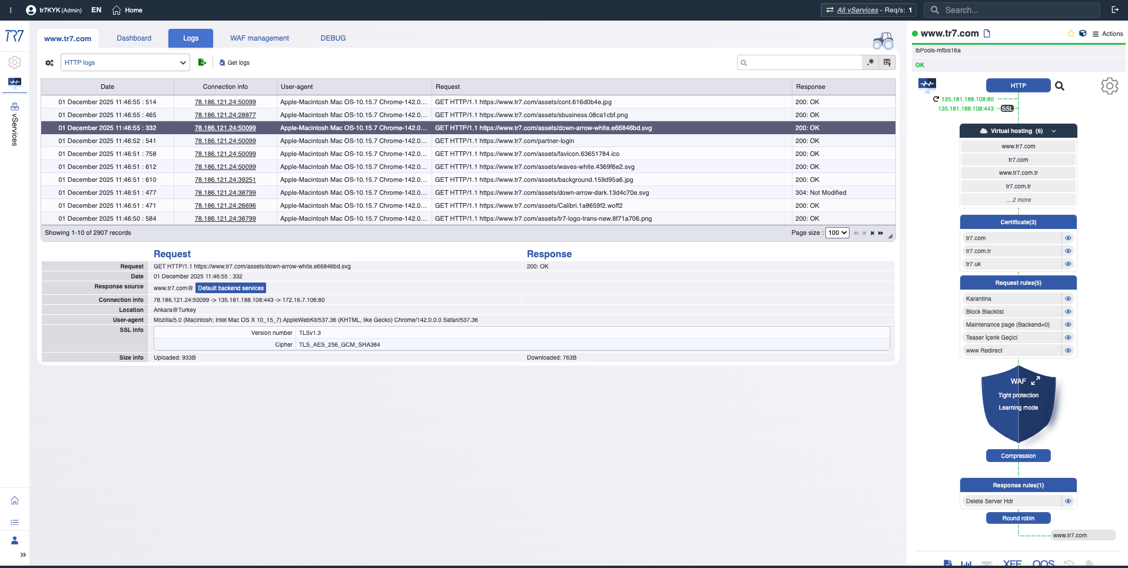Screen dimensions: 1128x568
Task: Open the All vServices selector
Action: [x=869, y=10]
